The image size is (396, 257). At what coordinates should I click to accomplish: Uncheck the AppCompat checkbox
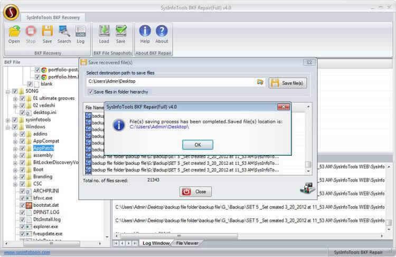tap(22, 141)
